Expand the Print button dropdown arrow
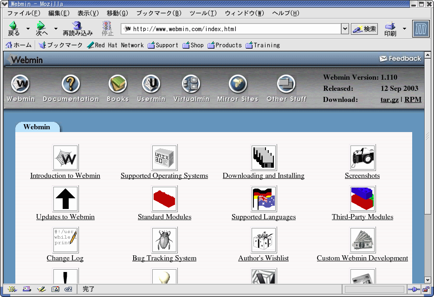The height and width of the screenshot is (297, 434). tap(404, 29)
